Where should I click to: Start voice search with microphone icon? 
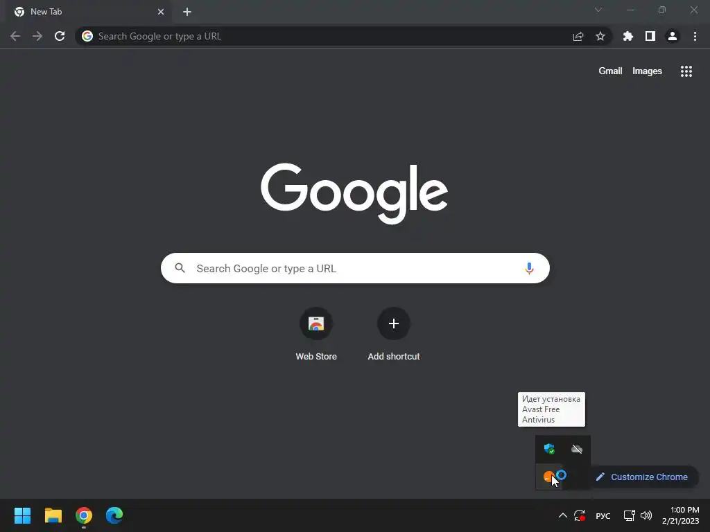coord(529,268)
